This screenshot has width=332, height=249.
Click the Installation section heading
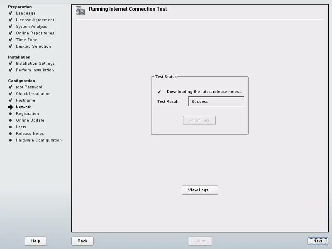pos(19,57)
